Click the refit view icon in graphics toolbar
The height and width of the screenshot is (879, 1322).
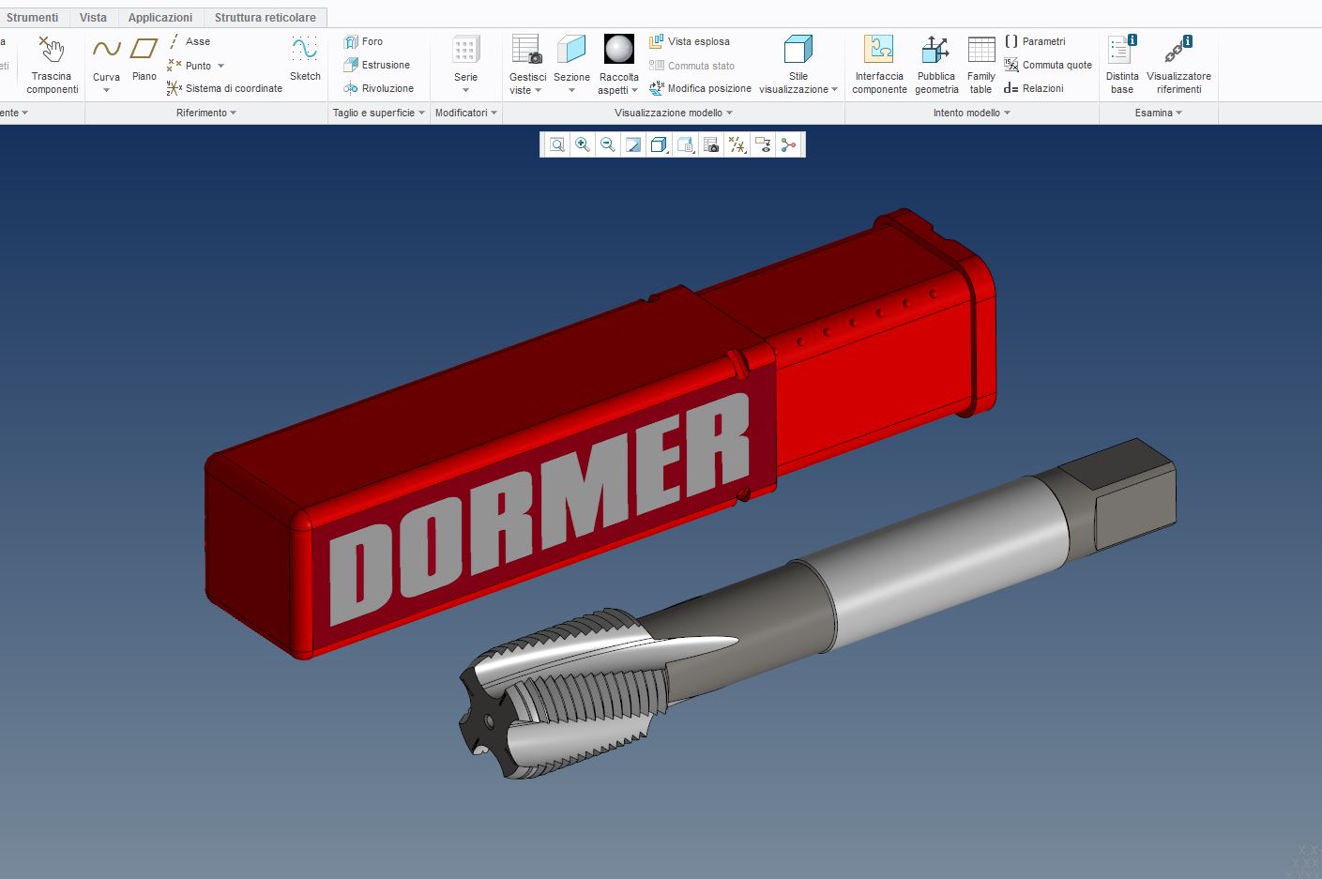click(x=557, y=144)
